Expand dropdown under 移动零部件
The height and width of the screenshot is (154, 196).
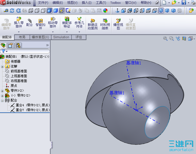tap(53, 32)
